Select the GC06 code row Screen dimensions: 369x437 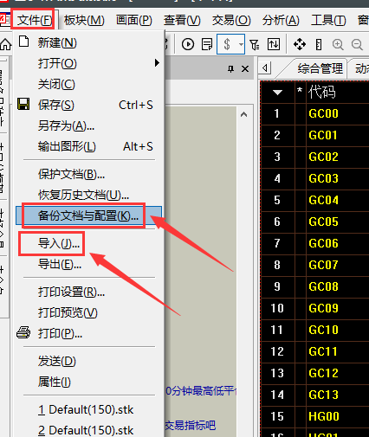pyautogui.click(x=323, y=243)
